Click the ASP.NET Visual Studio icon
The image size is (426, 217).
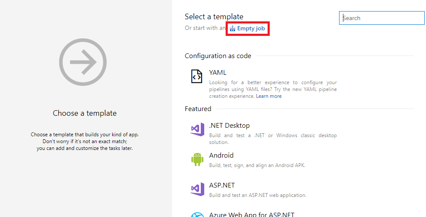point(197,189)
